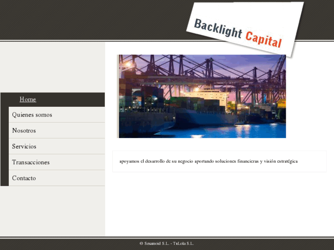Navigate to Contacto
Viewport: 334px width, 250px height.
click(57, 178)
